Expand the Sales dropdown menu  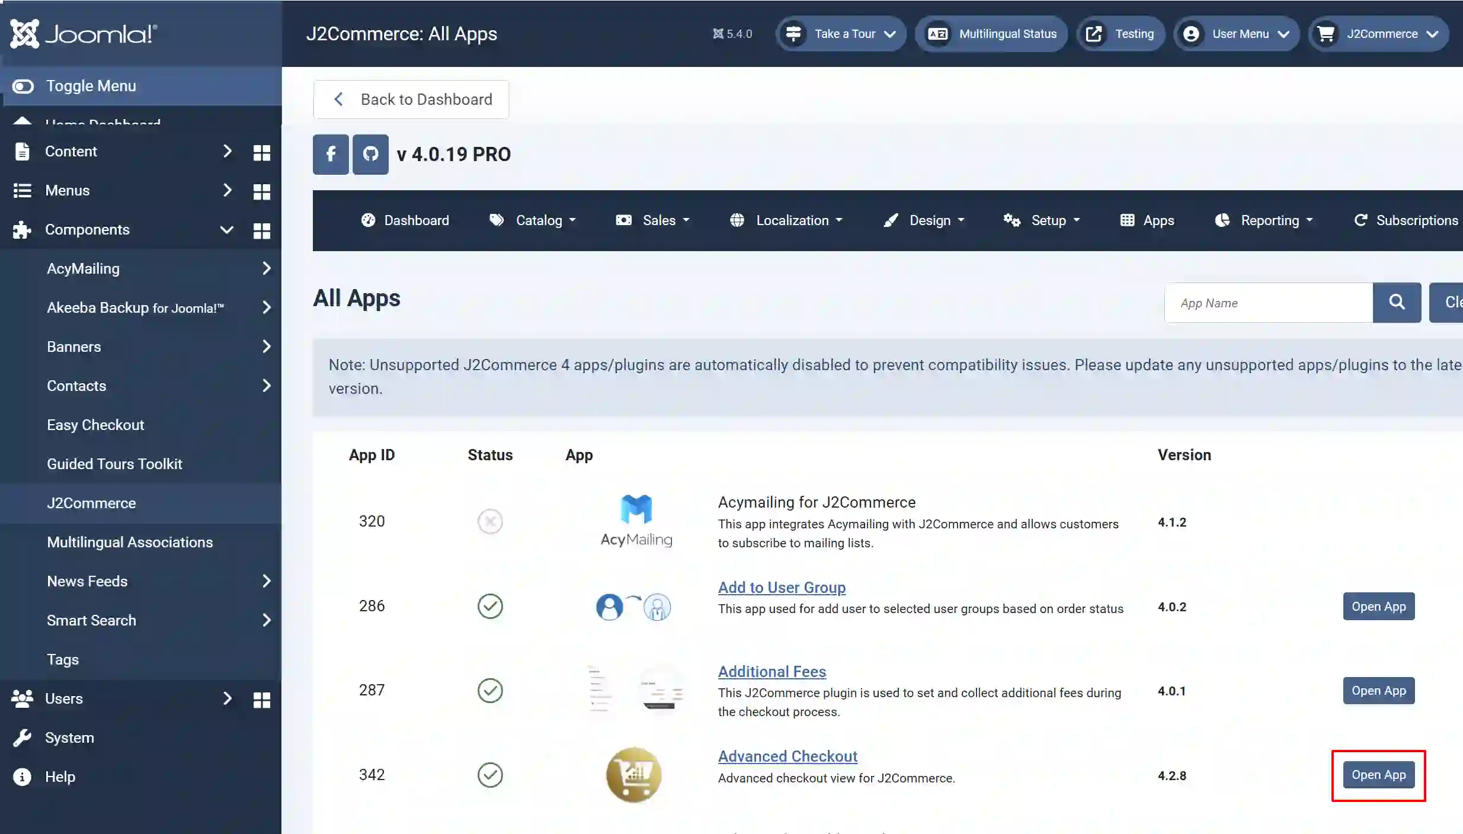652,220
